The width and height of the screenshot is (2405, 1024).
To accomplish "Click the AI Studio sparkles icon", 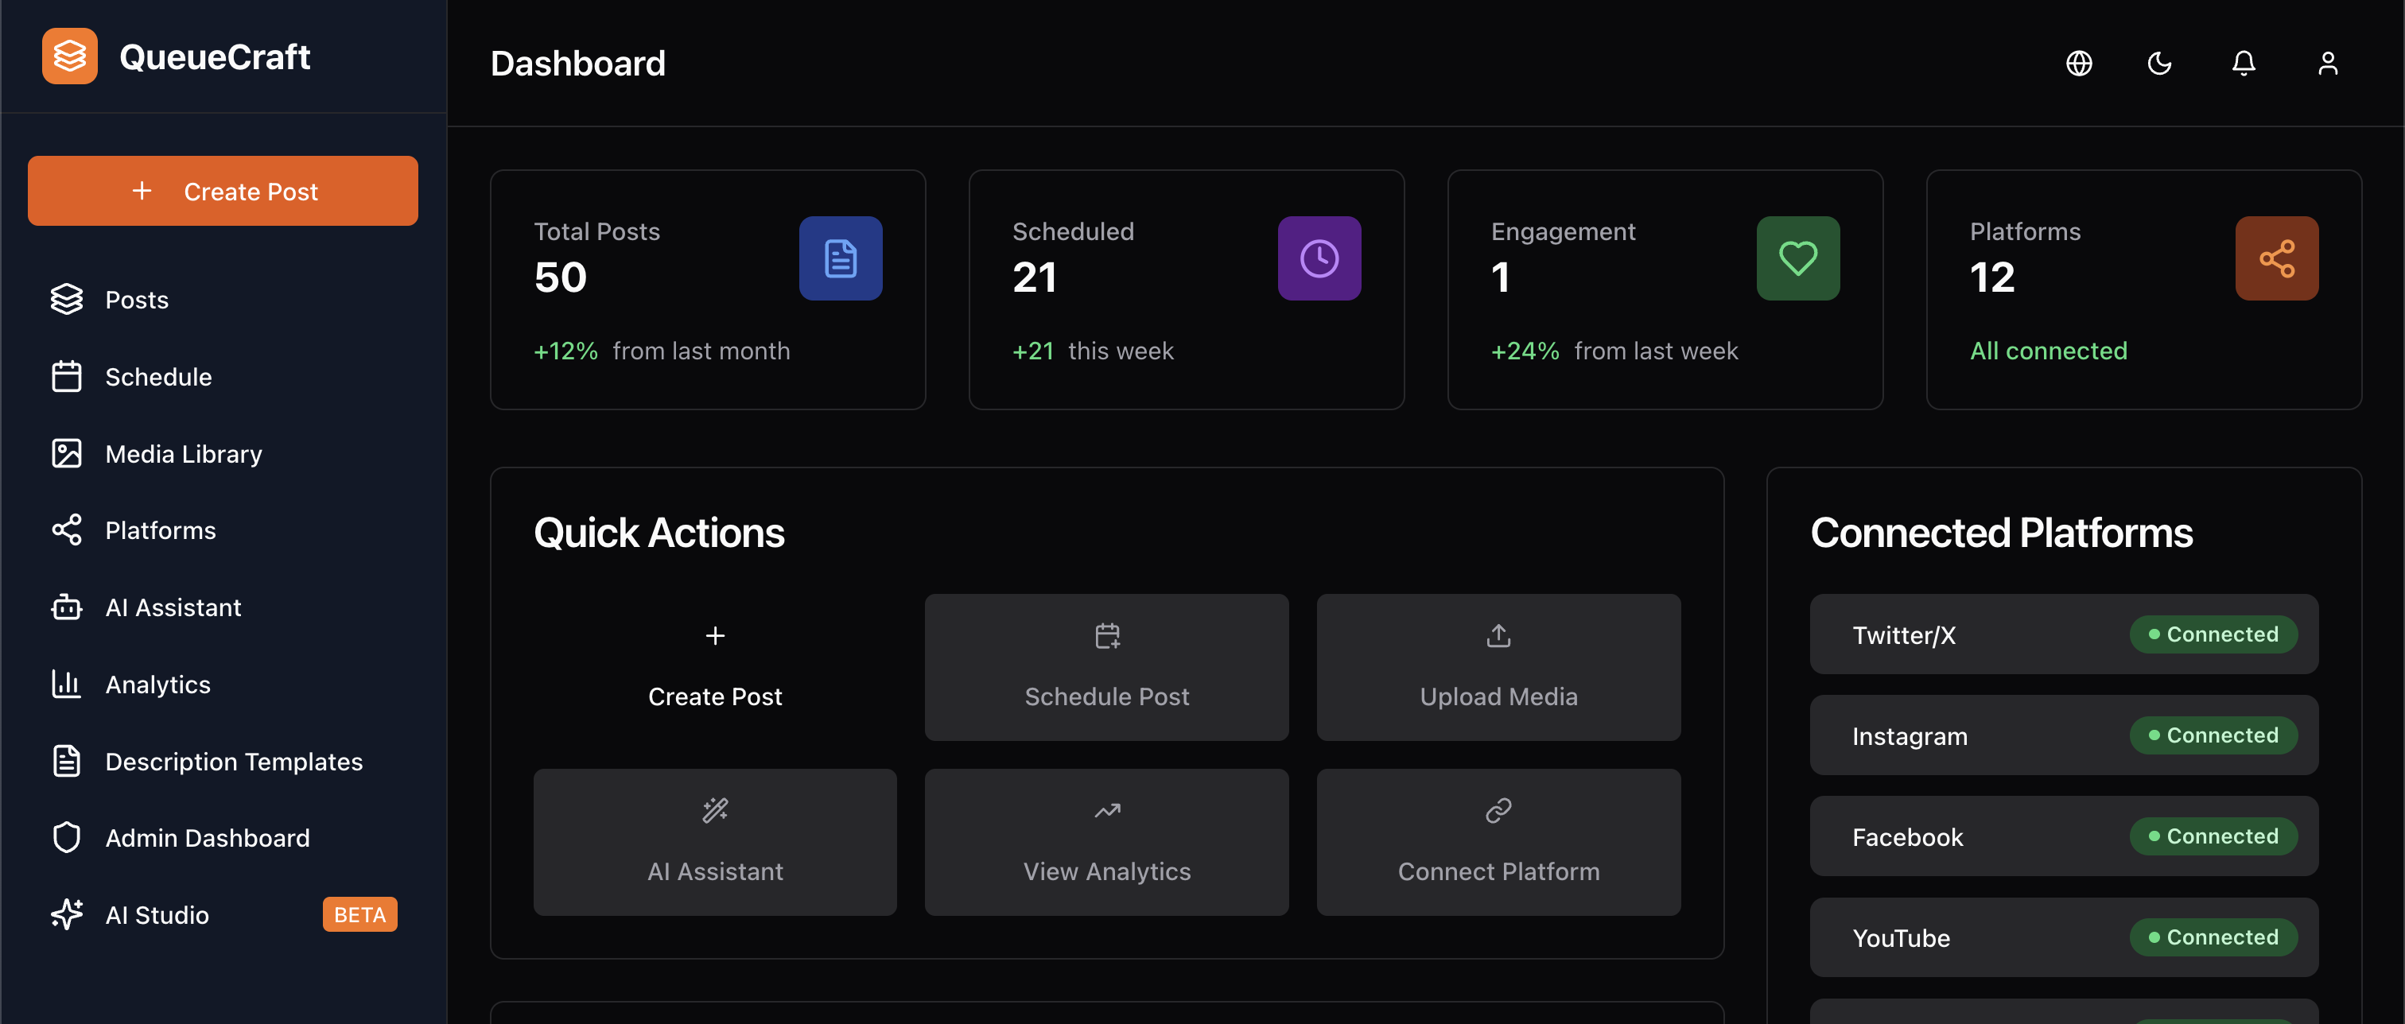I will point(66,915).
